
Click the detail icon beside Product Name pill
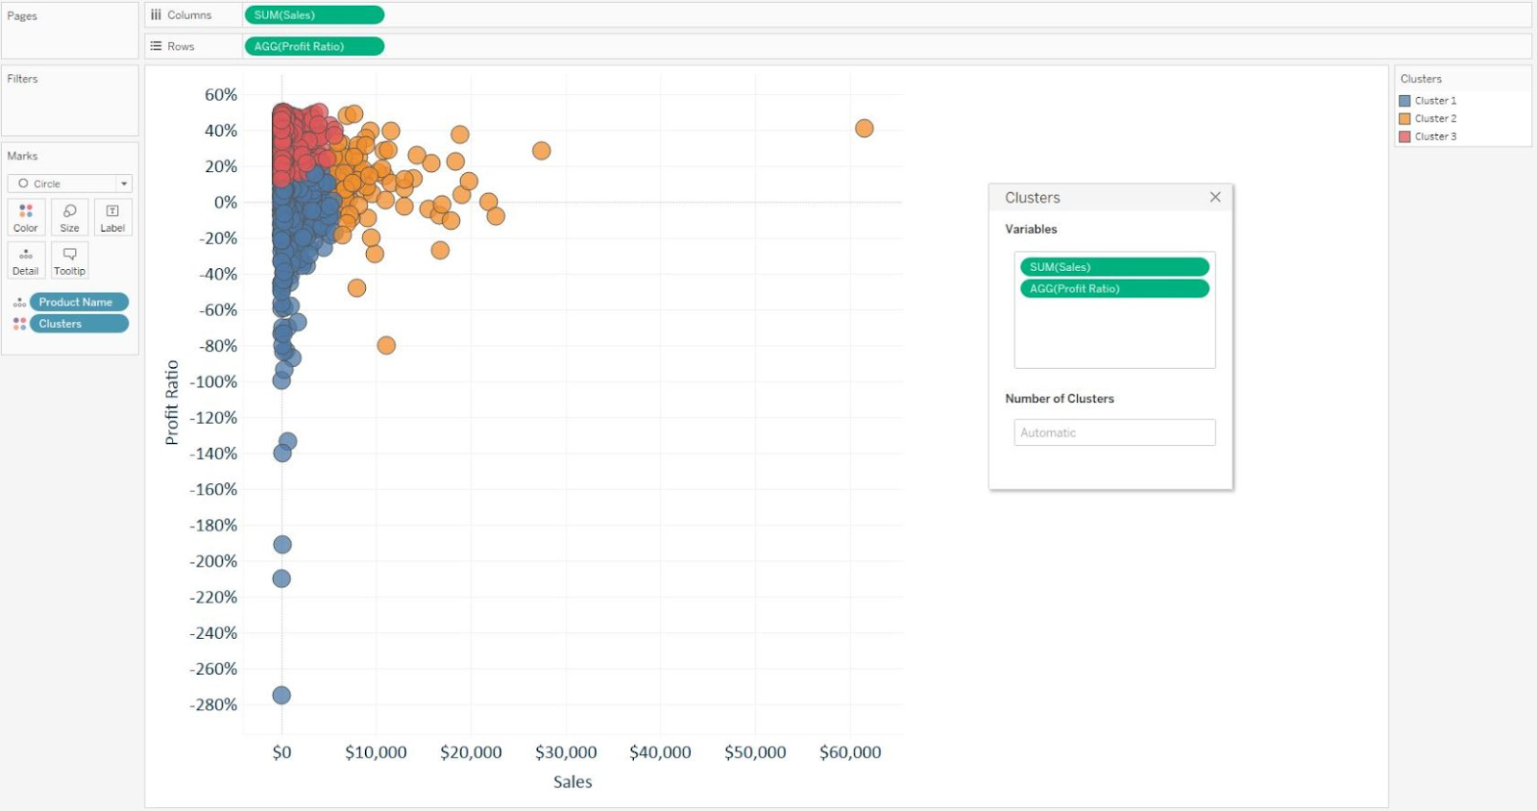click(19, 303)
